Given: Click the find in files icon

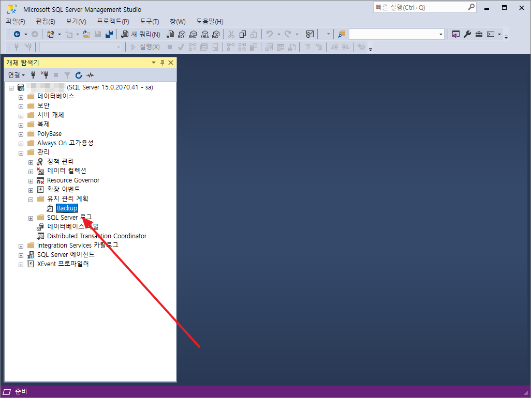Looking at the screenshot, I should (x=342, y=34).
